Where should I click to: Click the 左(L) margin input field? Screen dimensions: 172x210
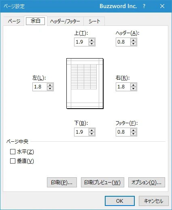40,87
